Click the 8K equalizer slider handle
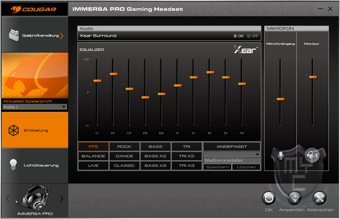340x219 pixels. [x=226, y=77]
